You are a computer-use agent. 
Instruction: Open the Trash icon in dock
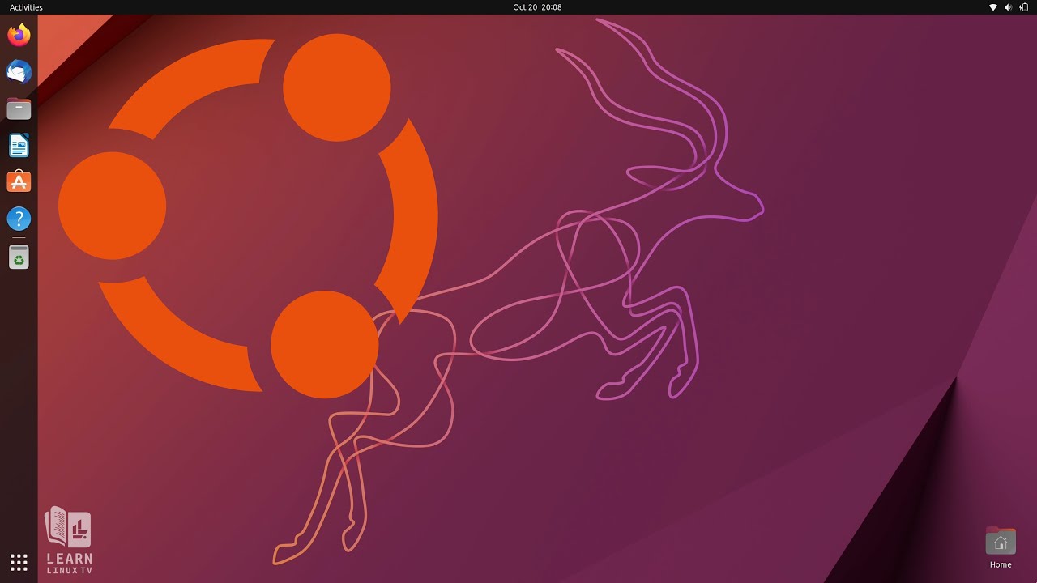pos(19,257)
